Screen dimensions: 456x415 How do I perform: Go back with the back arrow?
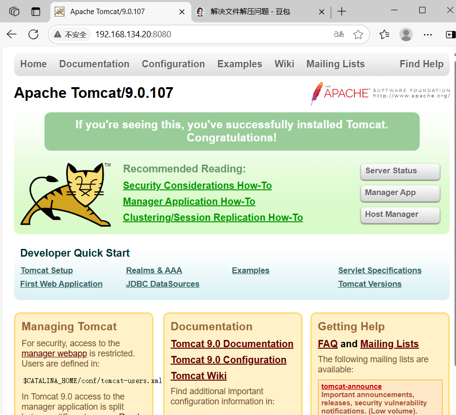[12, 34]
